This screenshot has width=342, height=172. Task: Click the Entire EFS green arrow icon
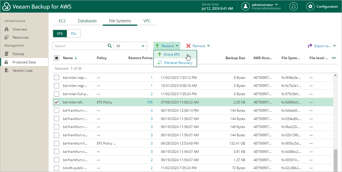tap(160, 55)
